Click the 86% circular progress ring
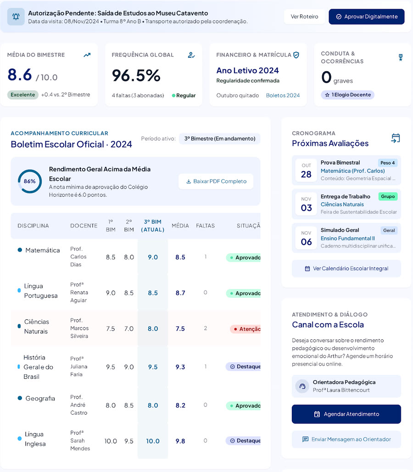Screen dimensions: 413x472 [29, 181]
